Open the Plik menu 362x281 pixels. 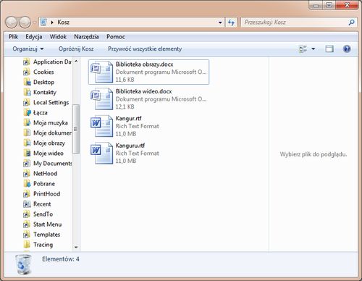coord(13,37)
